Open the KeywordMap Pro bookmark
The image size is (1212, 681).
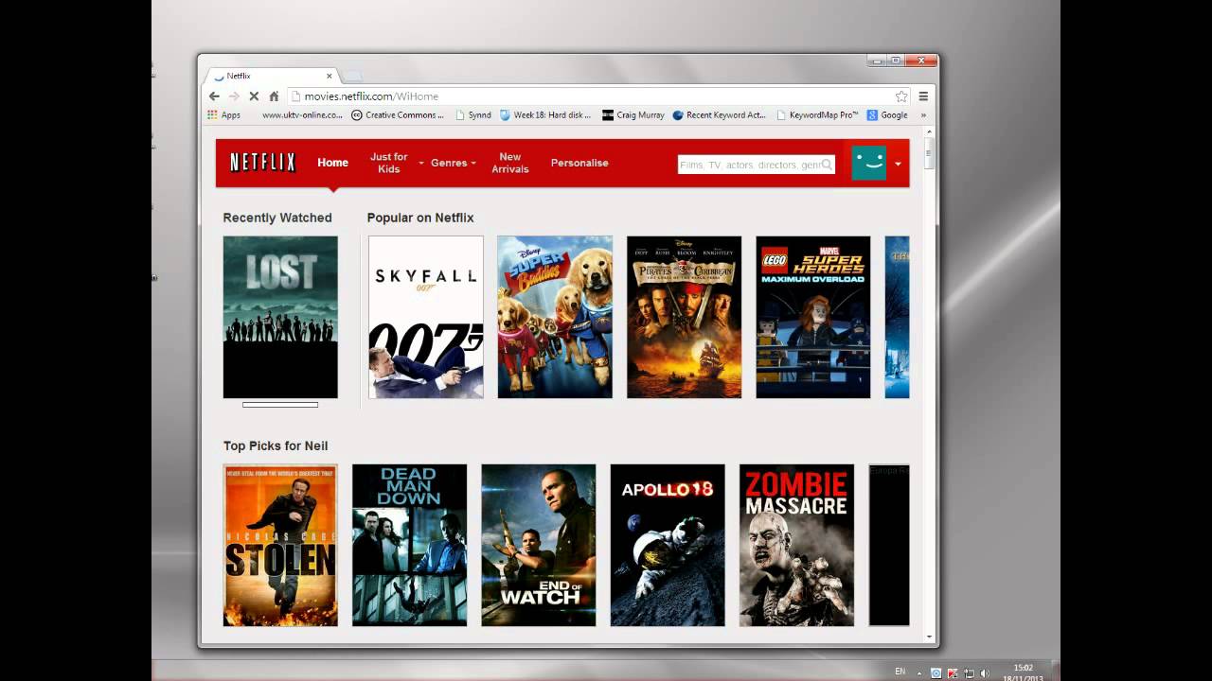817,115
